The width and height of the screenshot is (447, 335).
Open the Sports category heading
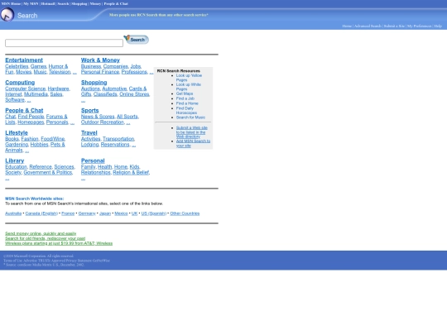tap(89, 110)
